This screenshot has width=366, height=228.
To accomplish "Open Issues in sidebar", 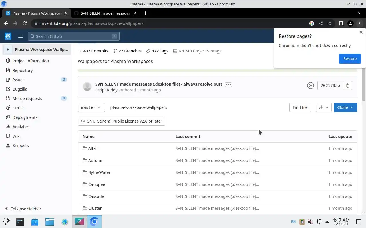I will (x=36, y=80).
